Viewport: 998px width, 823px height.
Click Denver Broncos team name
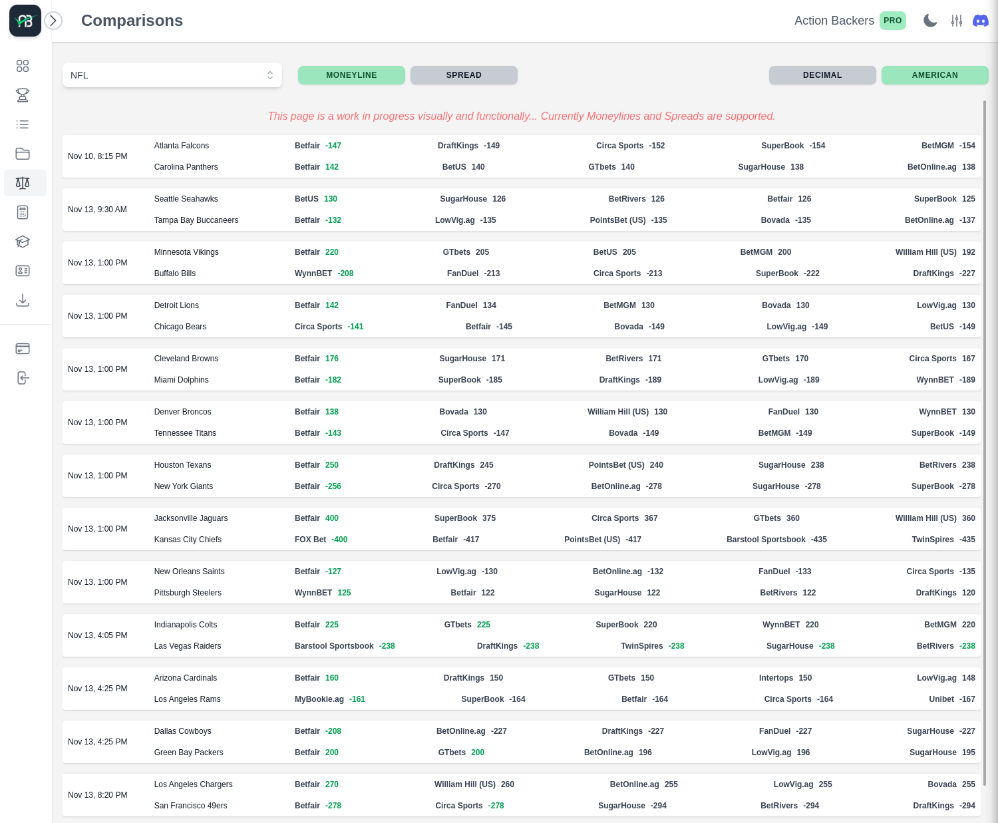pyautogui.click(x=183, y=412)
